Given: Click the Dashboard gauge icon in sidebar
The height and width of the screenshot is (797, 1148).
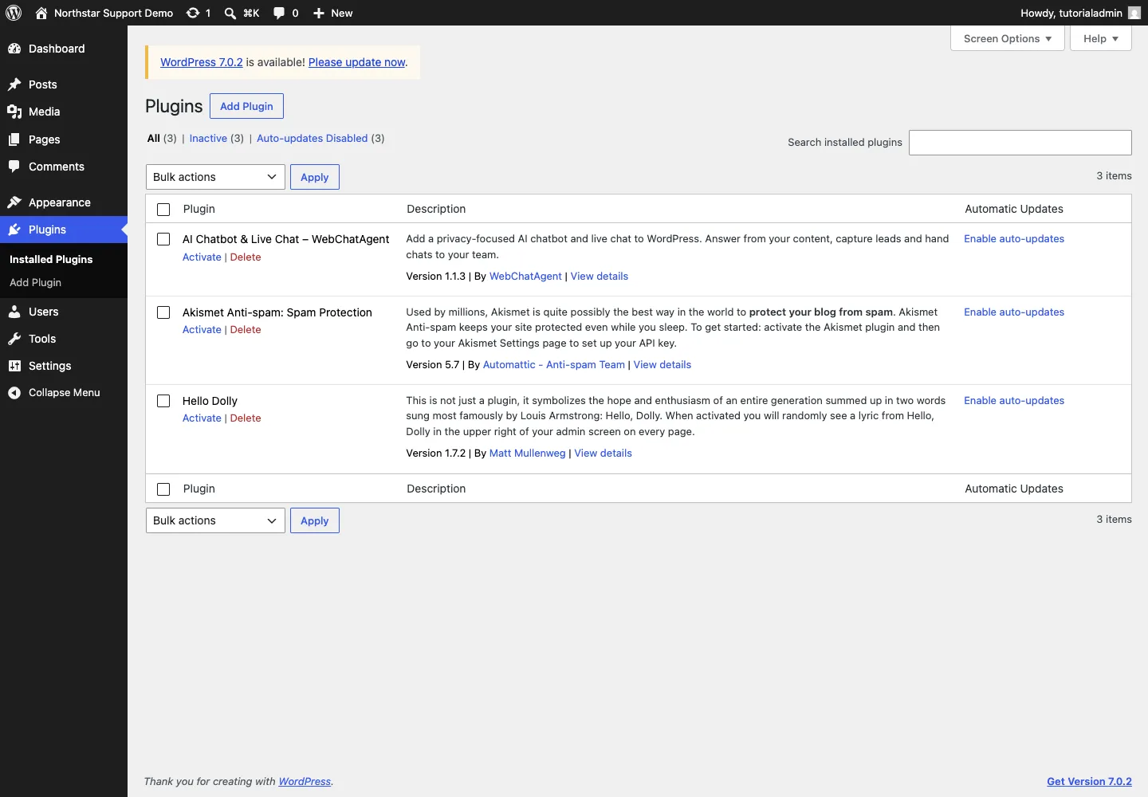Looking at the screenshot, I should pos(14,49).
